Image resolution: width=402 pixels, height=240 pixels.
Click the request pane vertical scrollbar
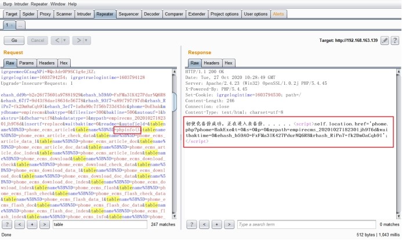pyautogui.click(x=175, y=144)
